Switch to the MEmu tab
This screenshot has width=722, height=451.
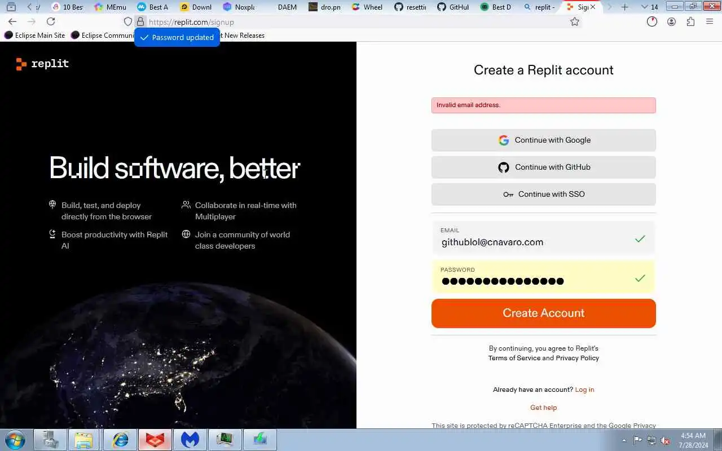pyautogui.click(x=110, y=7)
